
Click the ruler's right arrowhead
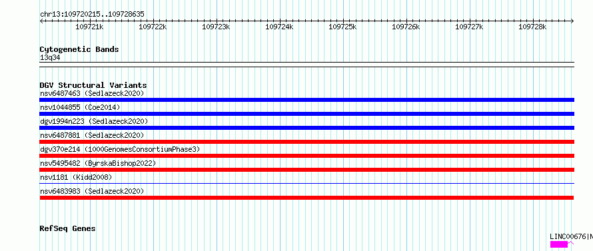pyautogui.click(x=572, y=21)
